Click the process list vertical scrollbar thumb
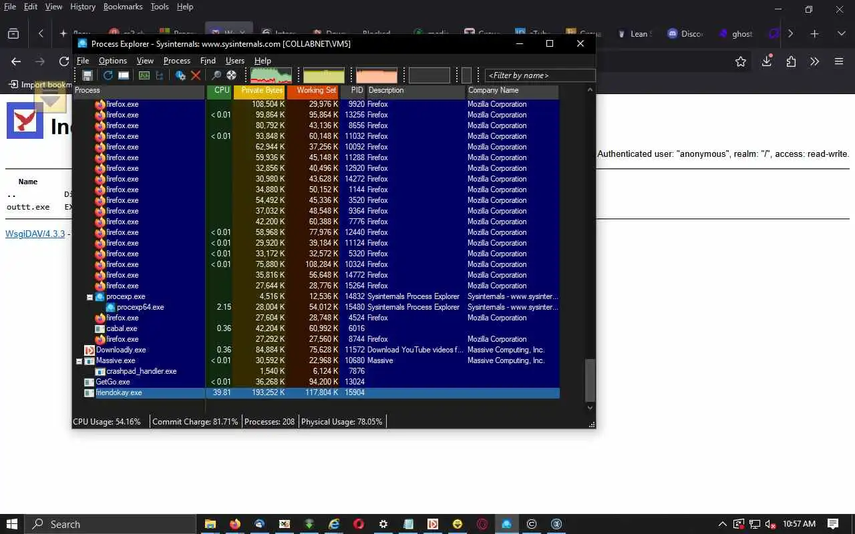 point(590,380)
